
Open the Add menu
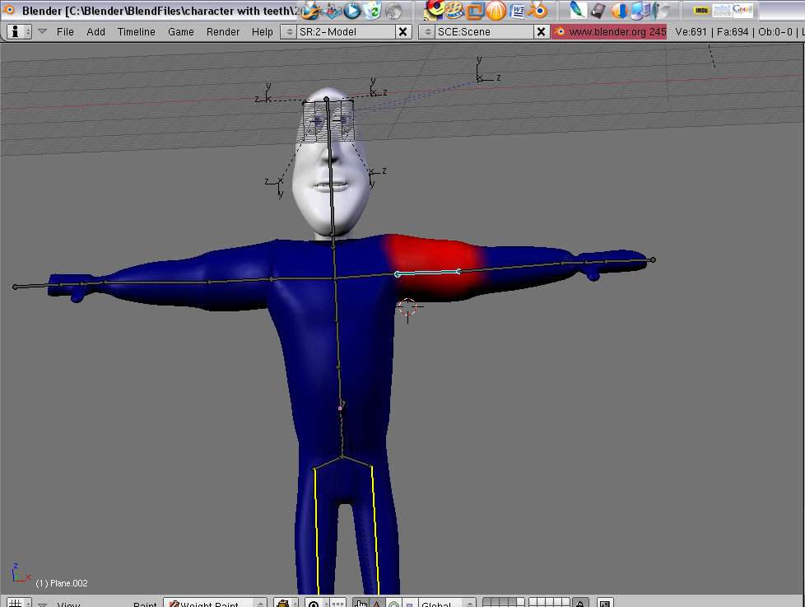click(96, 32)
